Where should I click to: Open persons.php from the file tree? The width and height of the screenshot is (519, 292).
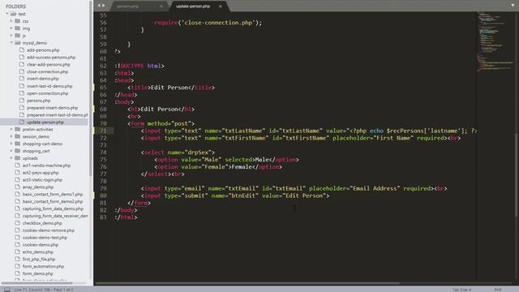tap(38, 101)
